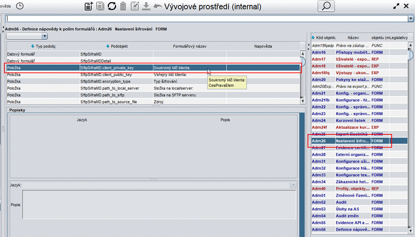Toggle full screen with the diagonal arrows icon
Screen dimensions: 415x237
(395, 6)
